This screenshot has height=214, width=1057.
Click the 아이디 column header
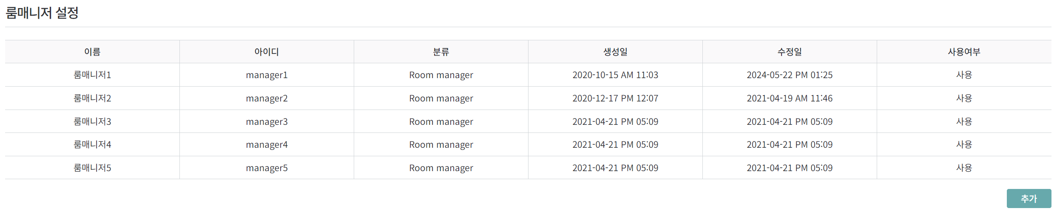coord(267,52)
